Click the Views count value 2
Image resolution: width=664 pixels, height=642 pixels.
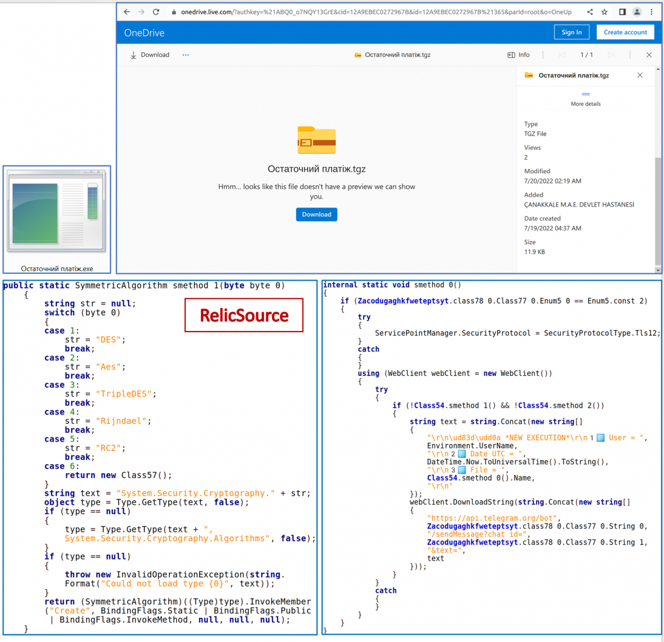pos(526,157)
